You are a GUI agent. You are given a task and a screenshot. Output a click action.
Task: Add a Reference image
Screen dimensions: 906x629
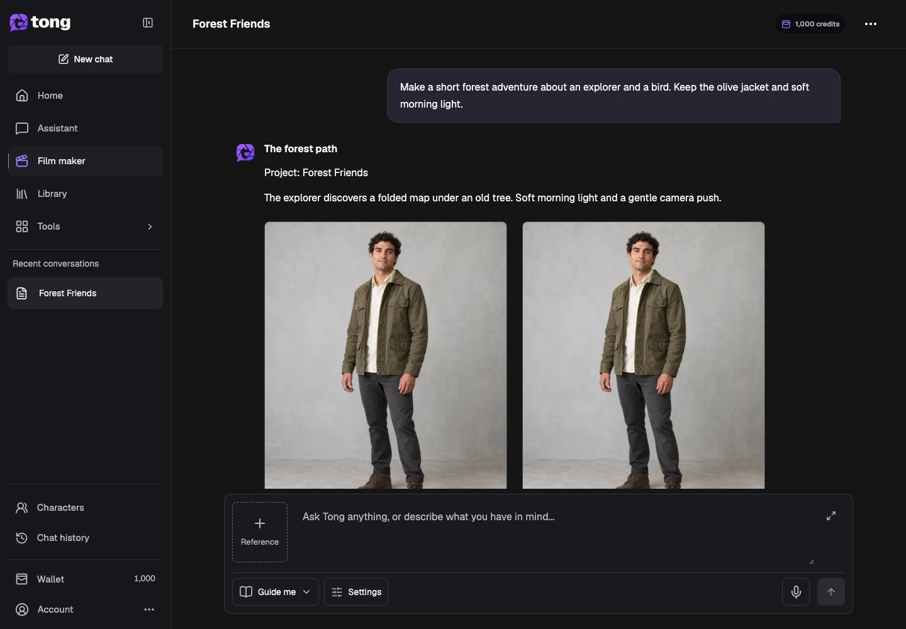click(x=260, y=532)
